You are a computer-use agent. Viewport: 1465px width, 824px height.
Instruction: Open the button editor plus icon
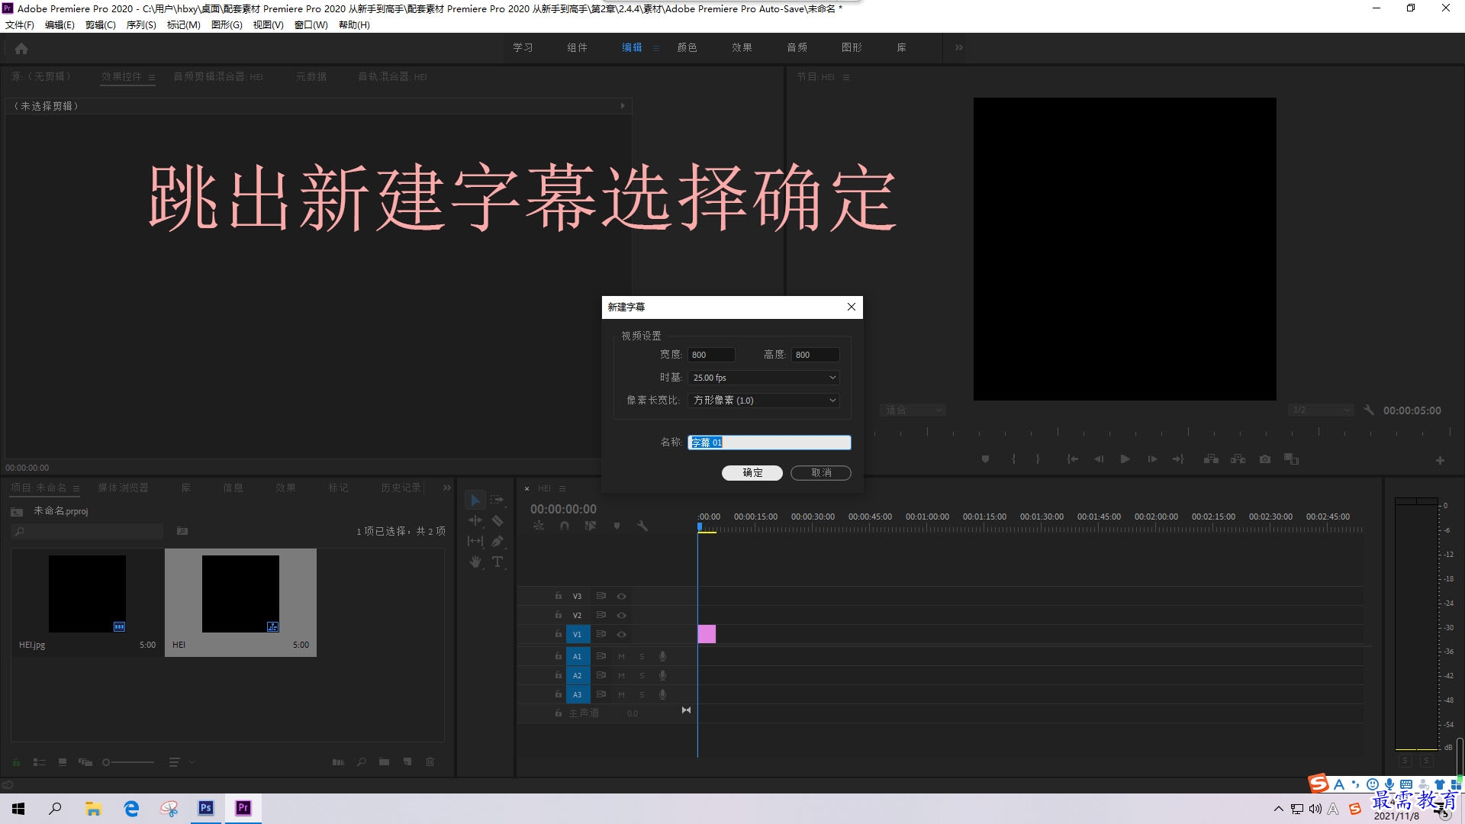click(1440, 460)
